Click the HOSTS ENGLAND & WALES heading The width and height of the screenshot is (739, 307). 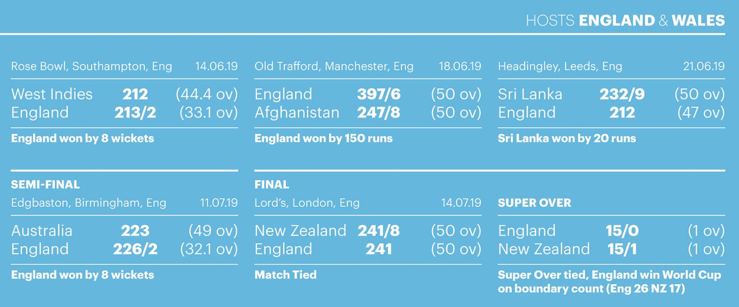[625, 20]
